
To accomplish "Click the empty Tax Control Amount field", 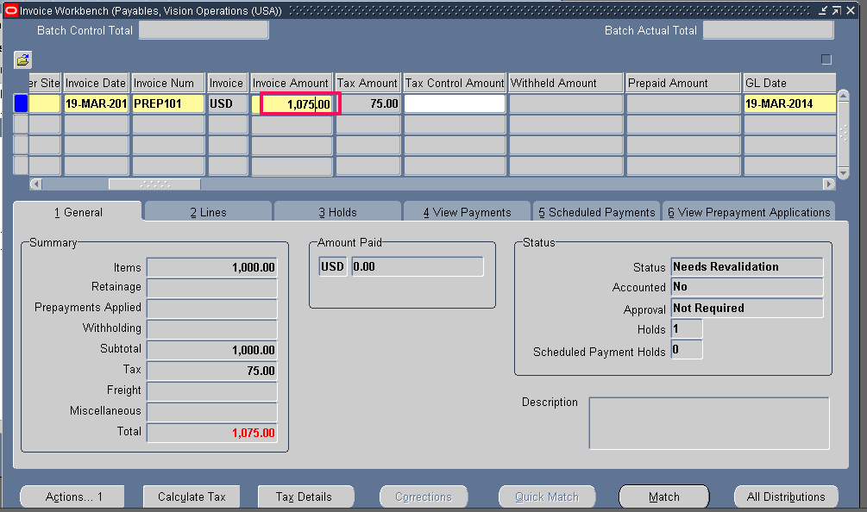I will pyautogui.click(x=455, y=103).
